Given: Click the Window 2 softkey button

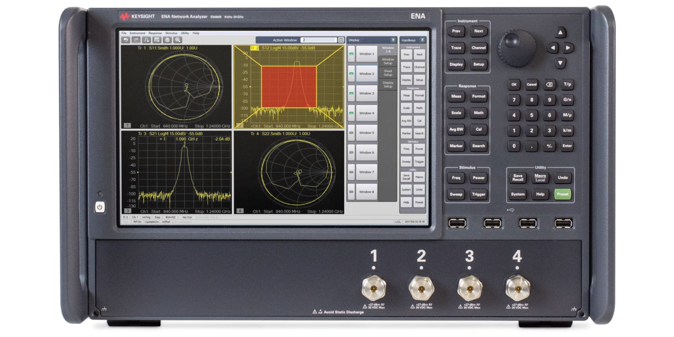Looking at the screenshot, I should click(x=366, y=74).
